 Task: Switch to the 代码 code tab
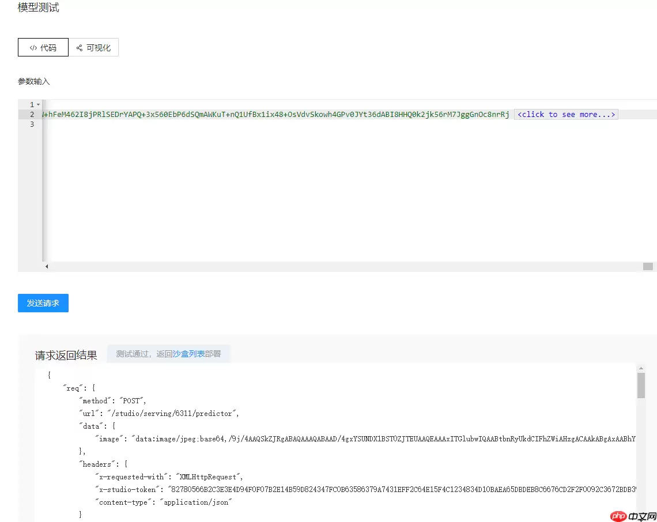point(43,48)
